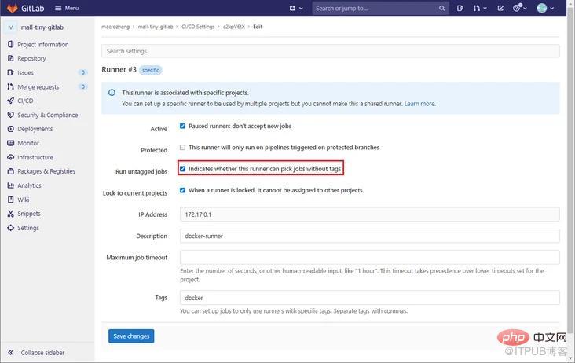The width and height of the screenshot is (575, 363).
Task: Open mall-tiny-gitlab project avatar
Action: pyautogui.click(x=11, y=27)
